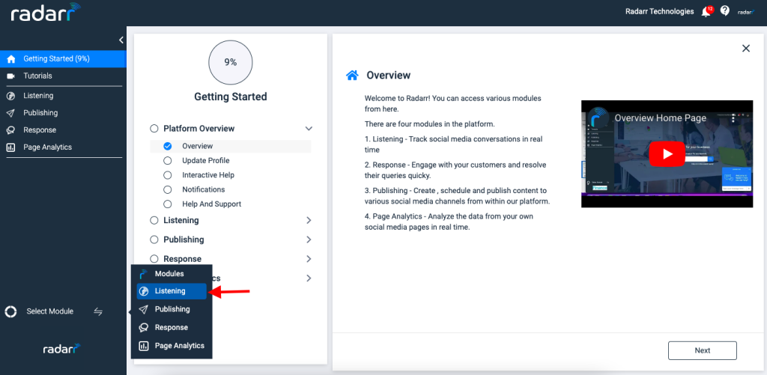Click the Getting Started home icon in the sidebar

click(11, 59)
